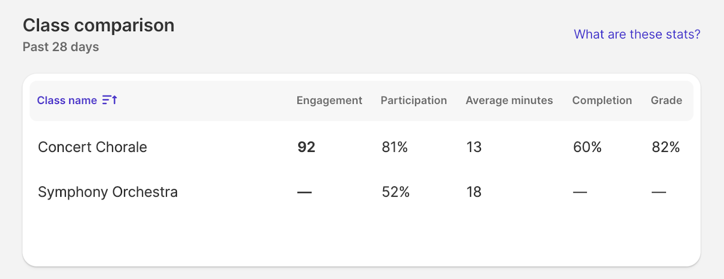Click Concert Chorale's 60% completion value
Image resolution: width=724 pixels, height=279 pixels.
pos(587,147)
